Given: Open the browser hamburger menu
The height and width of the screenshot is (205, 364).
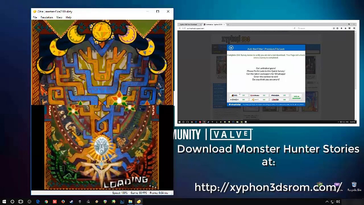Looking at the screenshot, I should 354,28.
